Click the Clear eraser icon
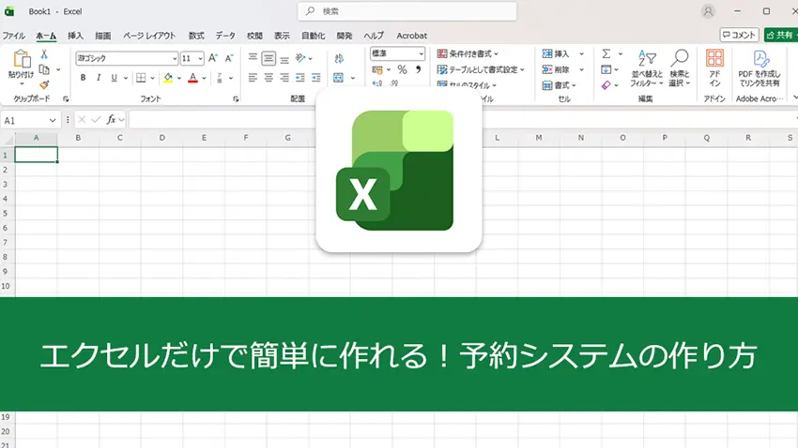The height and width of the screenshot is (448, 798). click(606, 85)
